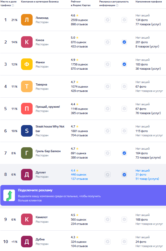Click the blue verified checkmark for Кинза

click(x=124, y=42)
